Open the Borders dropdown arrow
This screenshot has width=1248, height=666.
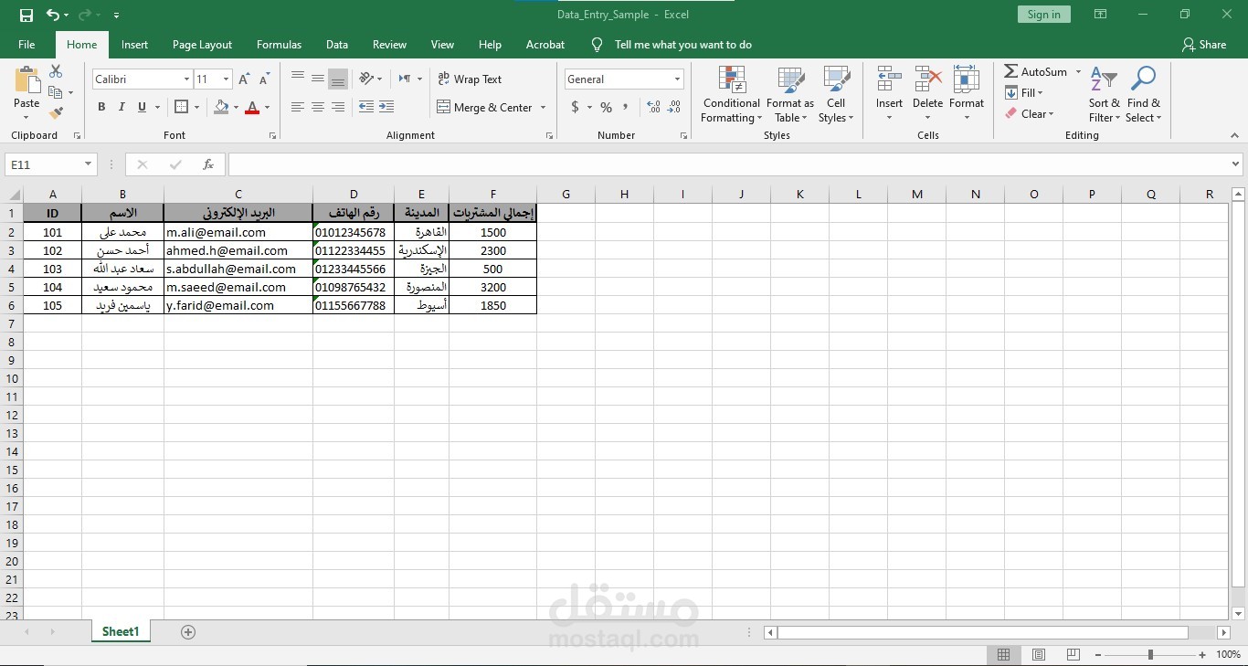pos(196,107)
